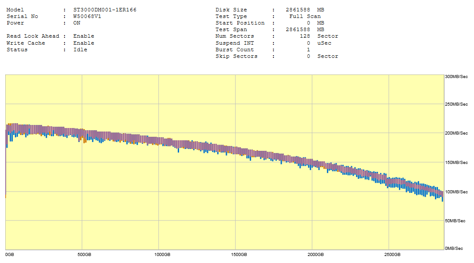Image resolution: width=474 pixels, height=263 pixels.
Task: Select the Status Idle value
Action: tap(80, 50)
